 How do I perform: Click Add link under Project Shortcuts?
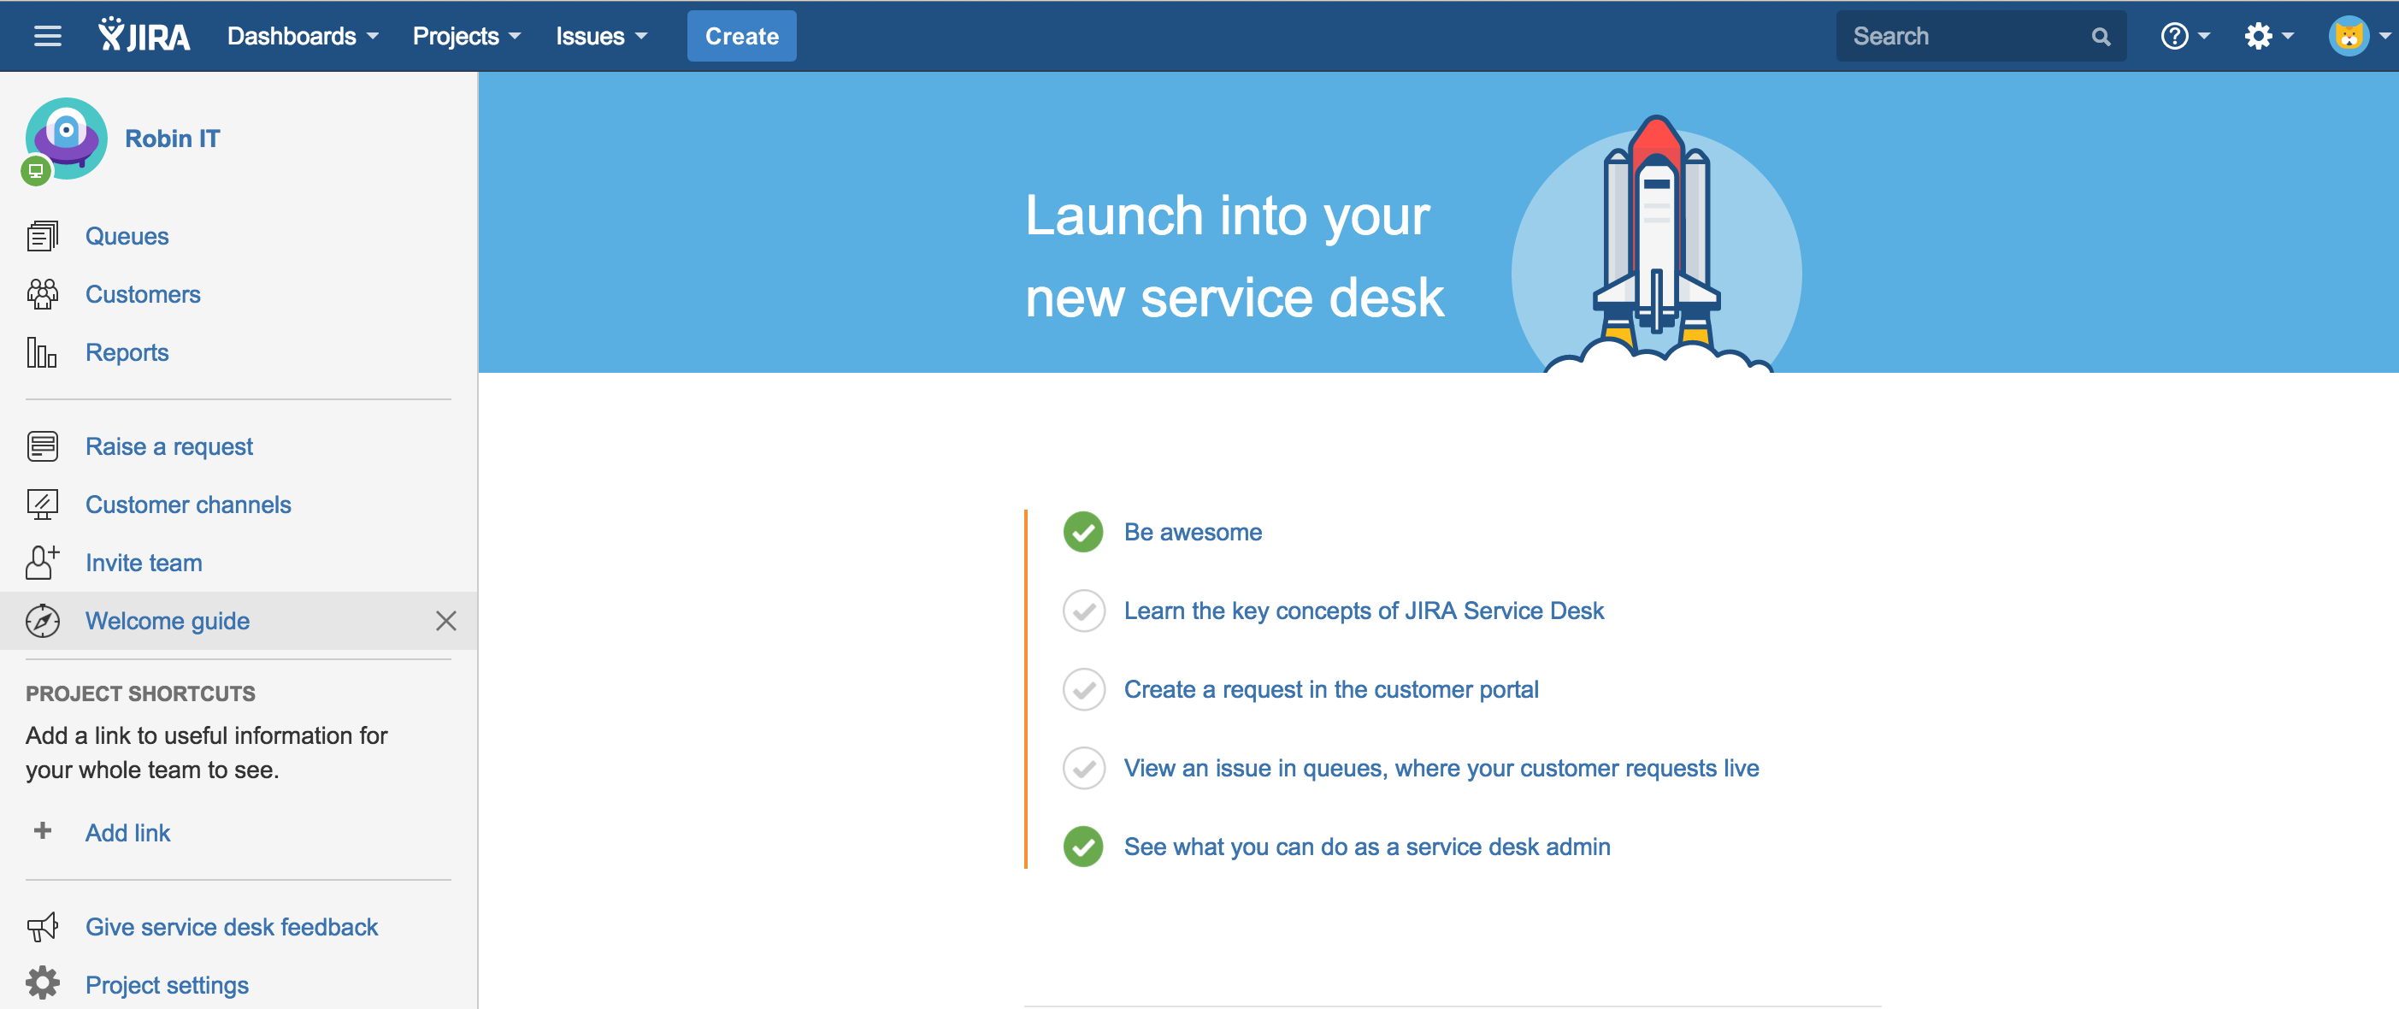click(127, 831)
